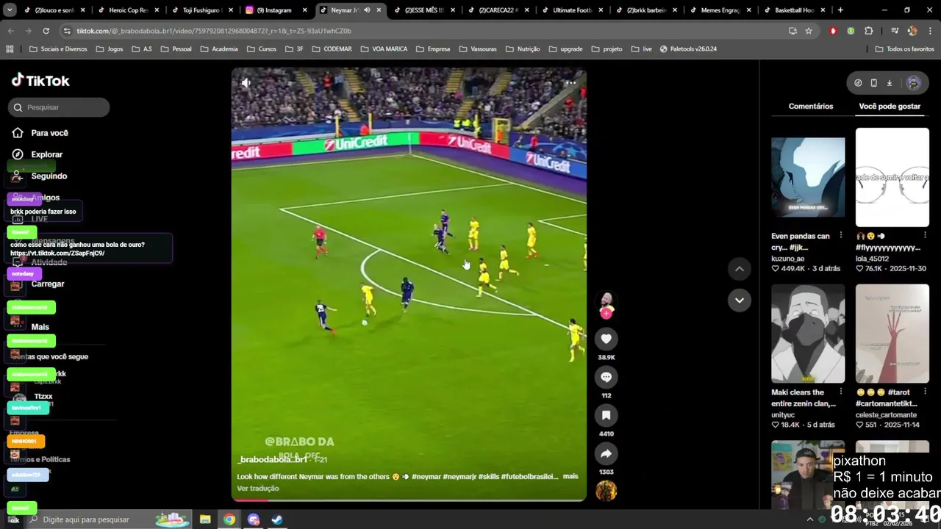Switch to the Instagram browser tab

pyautogui.click(x=277, y=10)
